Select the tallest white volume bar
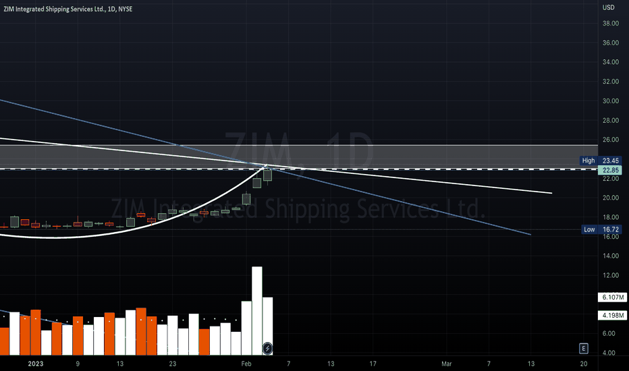The width and height of the screenshot is (629, 371). [x=256, y=311]
